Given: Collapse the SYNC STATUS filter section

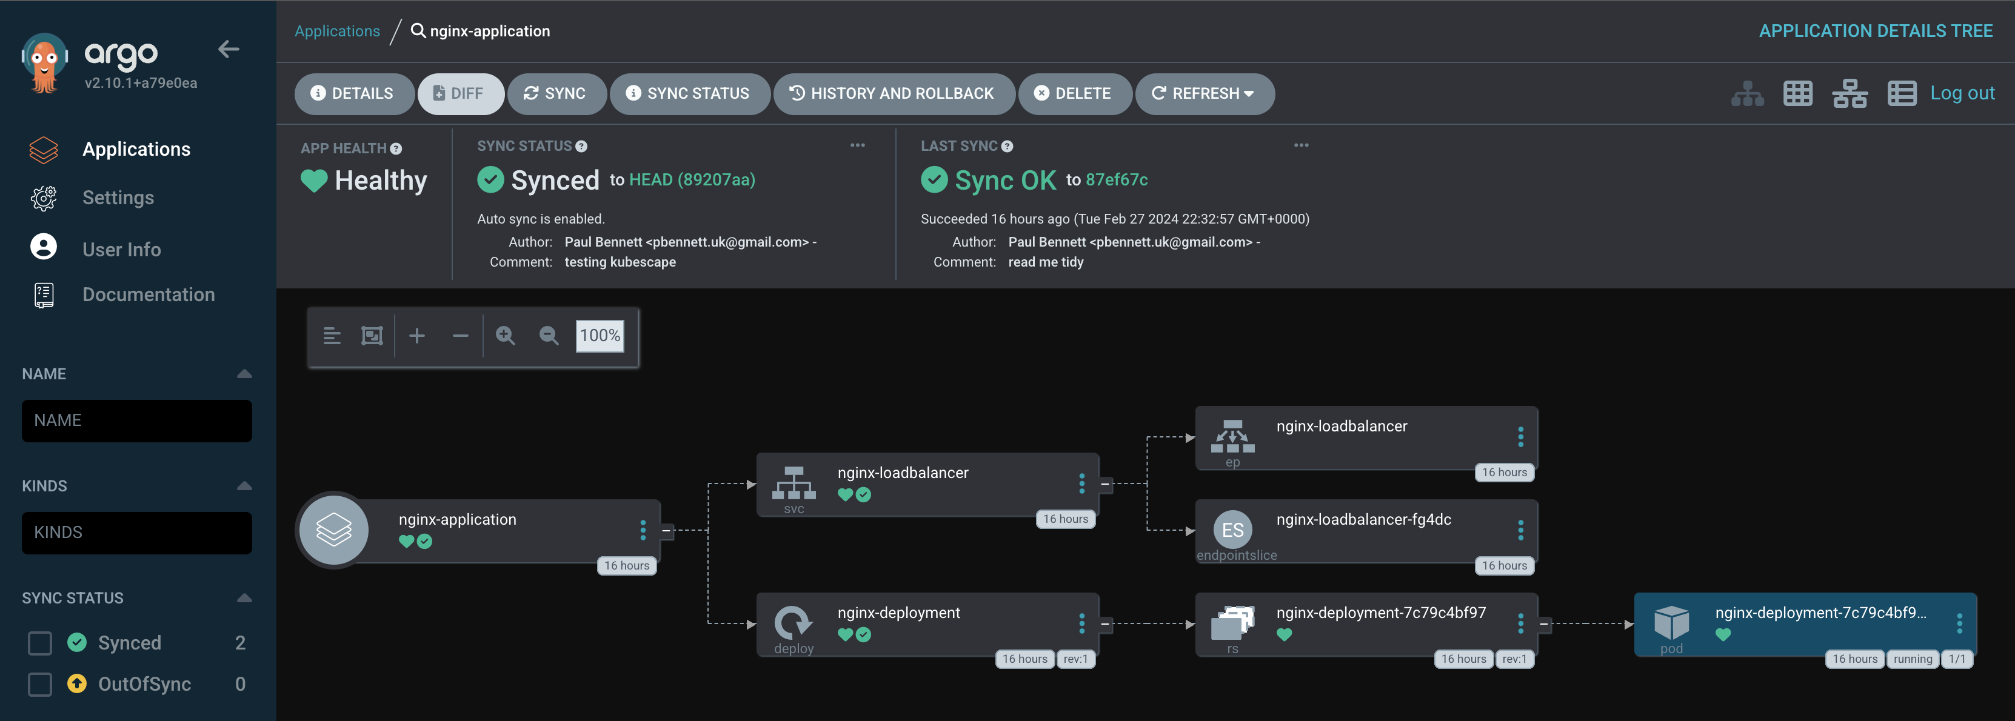Looking at the screenshot, I should [244, 598].
